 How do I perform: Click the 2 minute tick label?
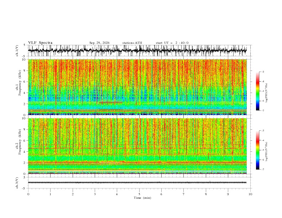73,194
